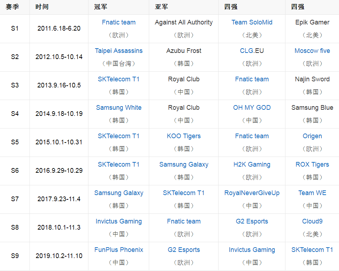Select the date 2018.10.1-11.3
This screenshot has height=271, width=339.
[59, 227]
